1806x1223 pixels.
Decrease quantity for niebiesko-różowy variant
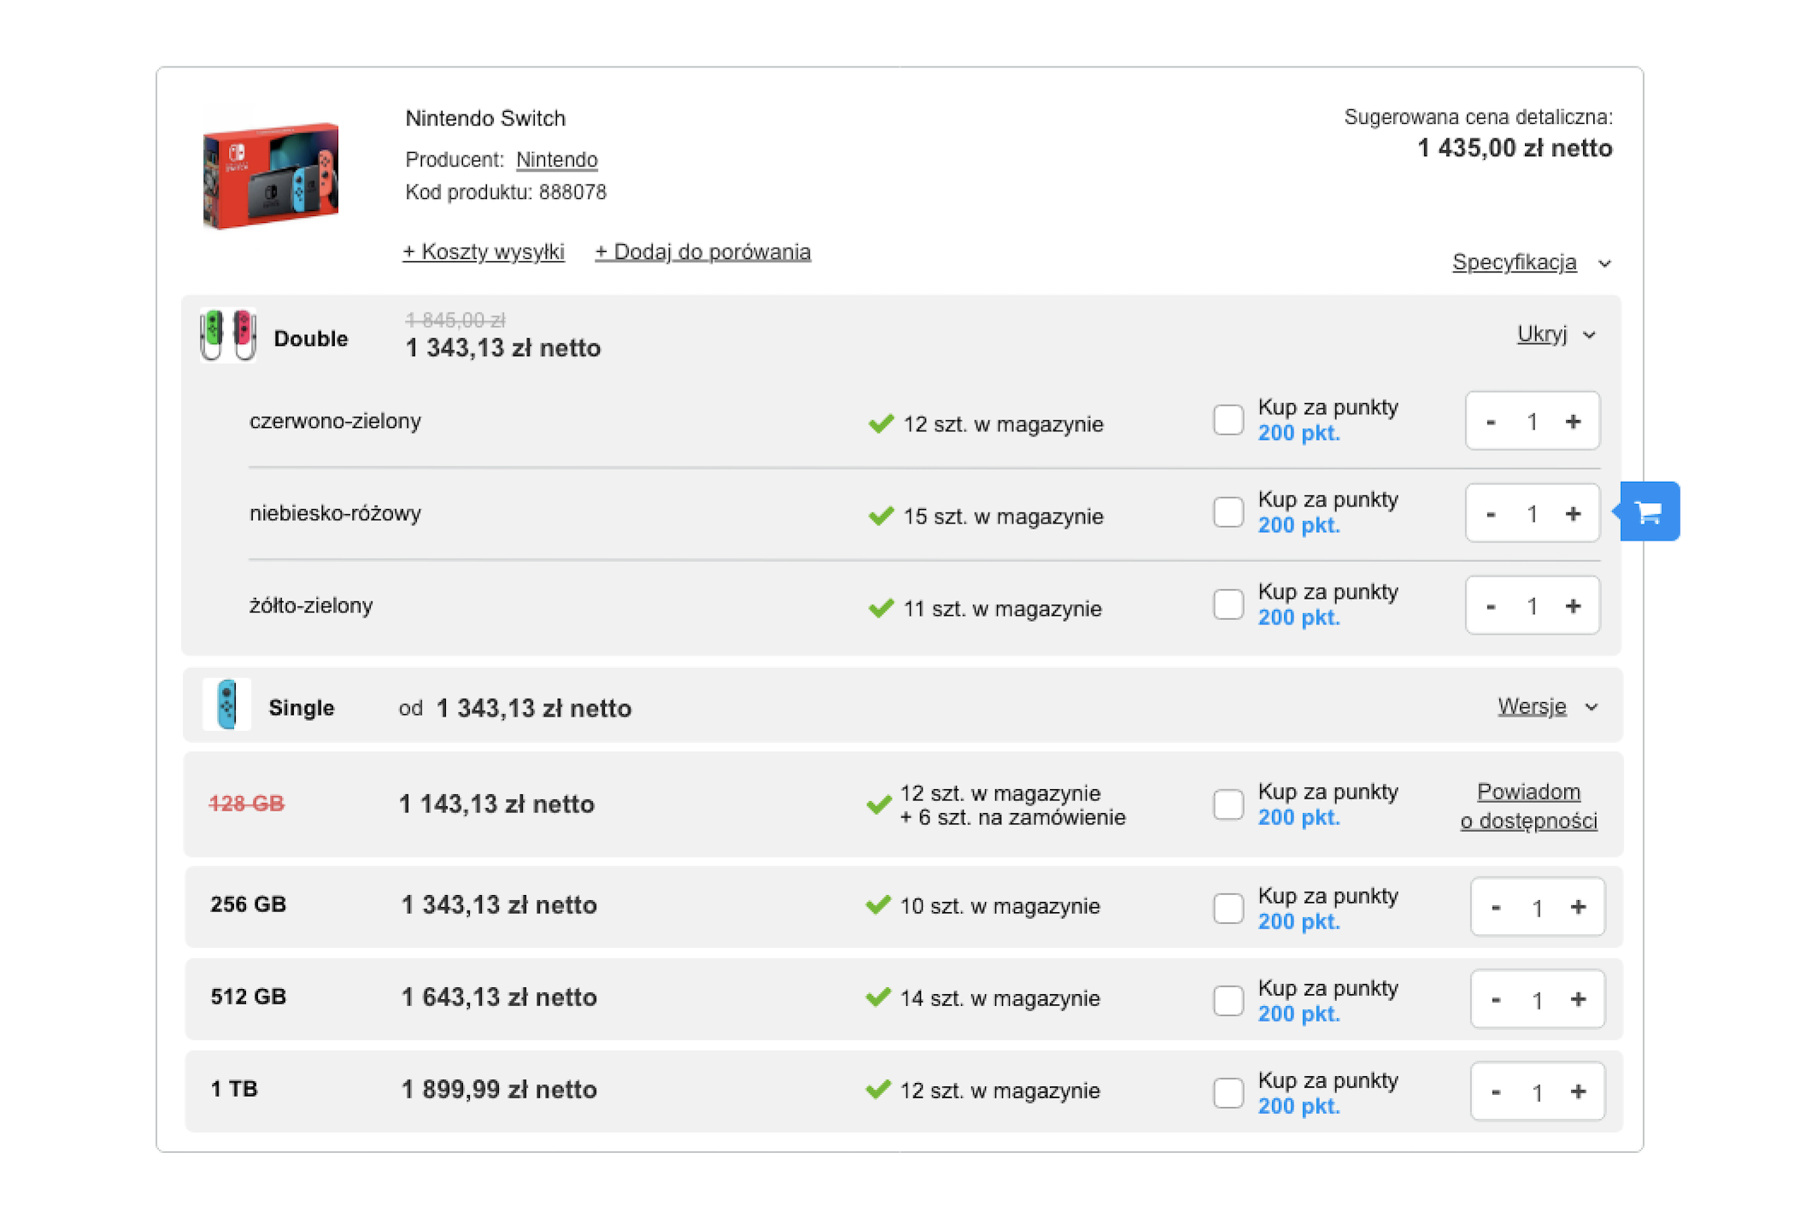click(x=1491, y=514)
